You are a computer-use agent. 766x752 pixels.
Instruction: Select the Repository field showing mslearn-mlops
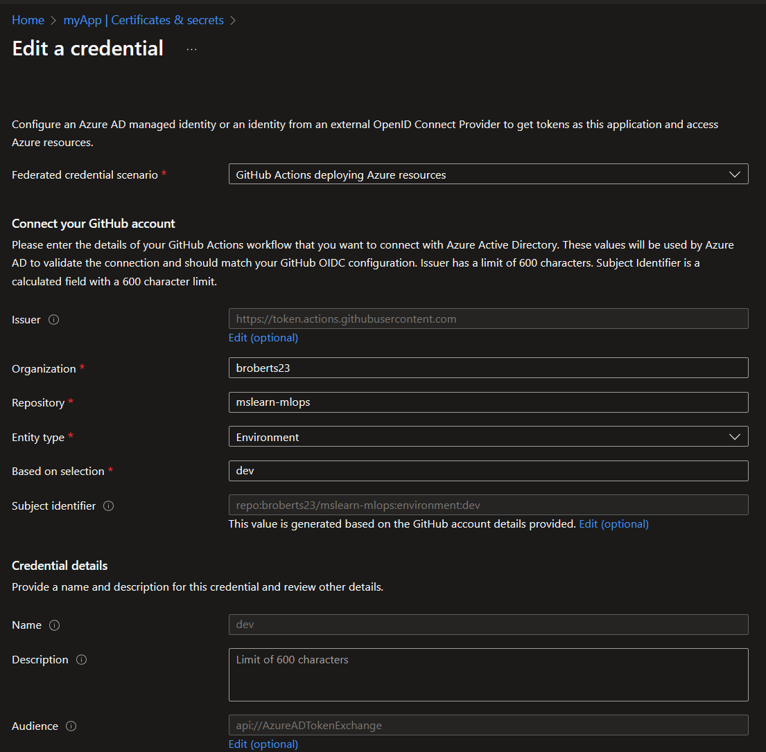click(488, 402)
